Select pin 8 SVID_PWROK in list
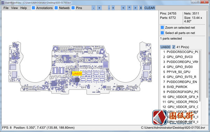The height and width of the screenshot is (132, 210). (x=179, y=87)
